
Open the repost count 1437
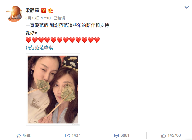tap(76, 135)
